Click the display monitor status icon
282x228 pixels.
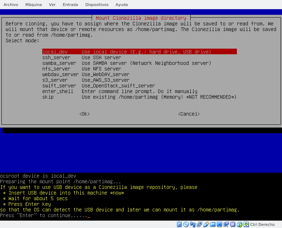click(219, 224)
